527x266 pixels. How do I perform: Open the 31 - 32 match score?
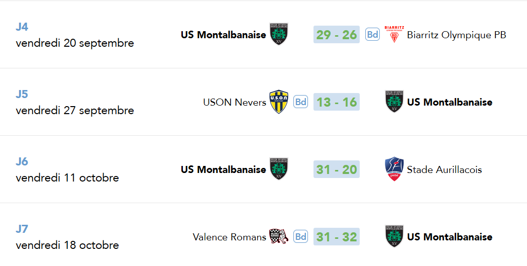(x=337, y=236)
